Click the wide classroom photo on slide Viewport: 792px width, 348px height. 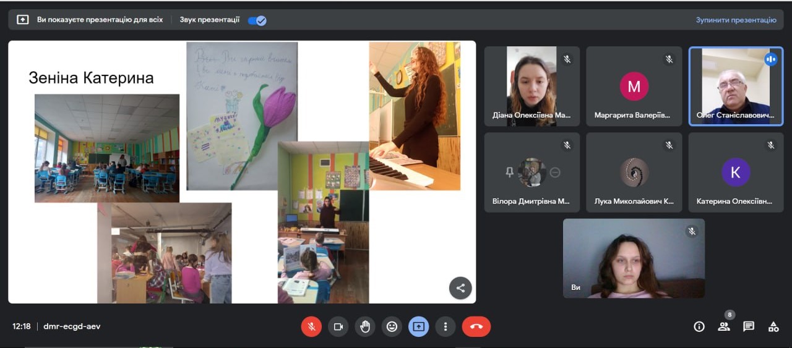(107, 148)
